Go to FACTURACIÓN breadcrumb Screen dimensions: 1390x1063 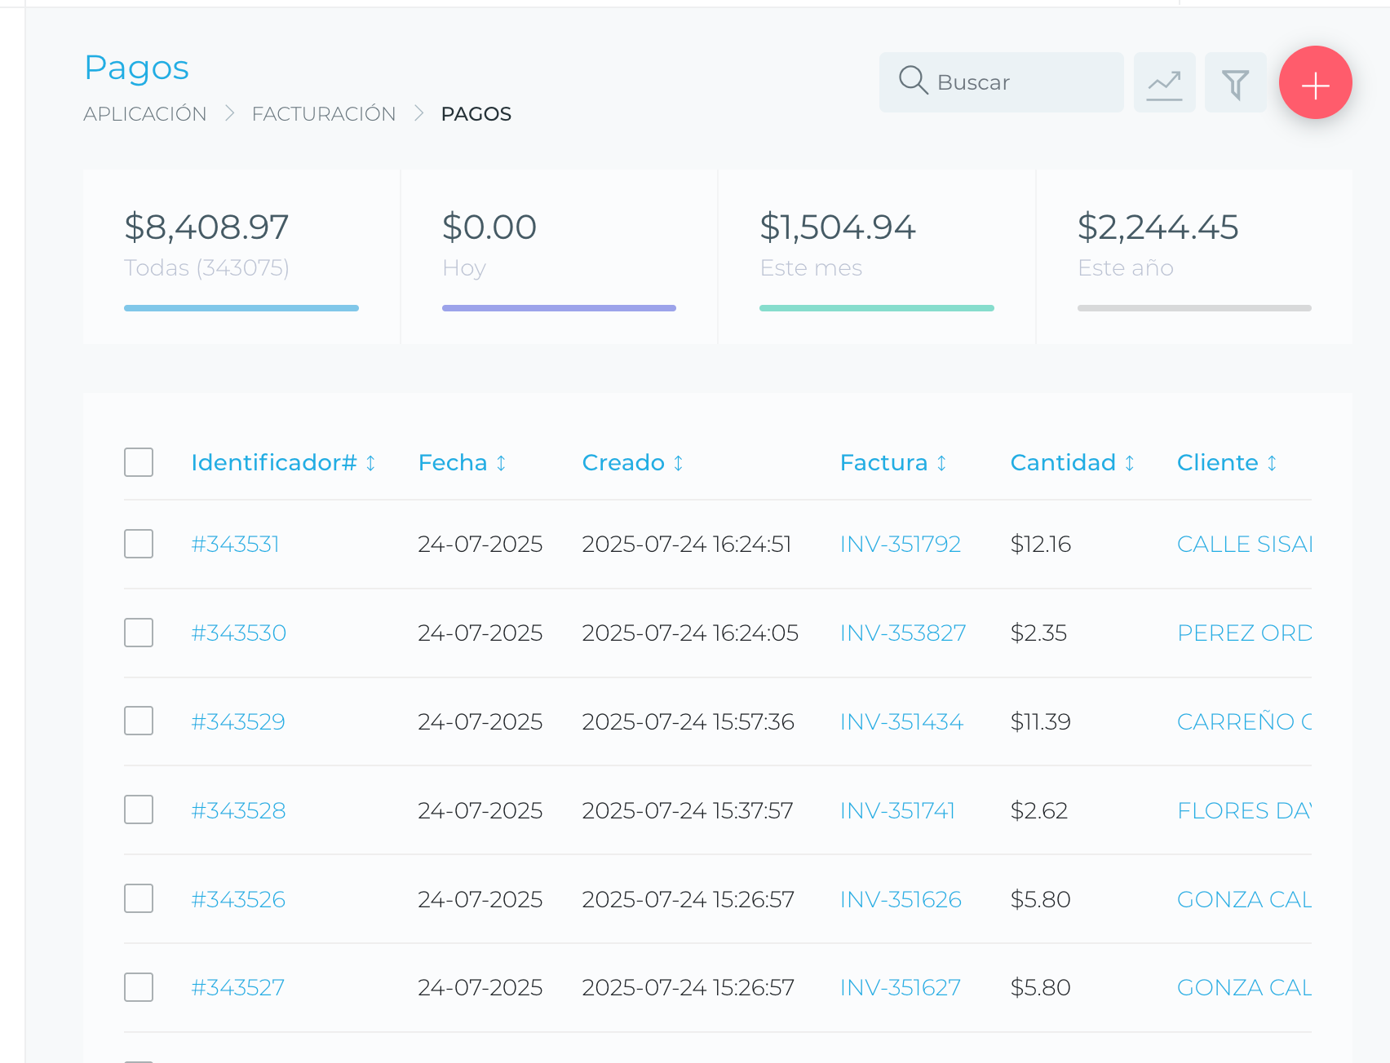323,114
